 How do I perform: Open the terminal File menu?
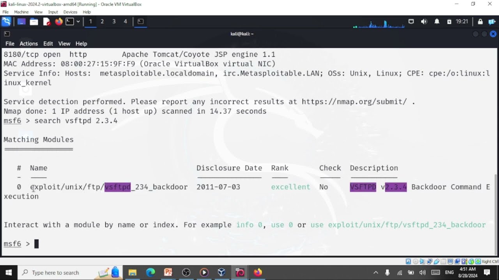tap(10, 44)
